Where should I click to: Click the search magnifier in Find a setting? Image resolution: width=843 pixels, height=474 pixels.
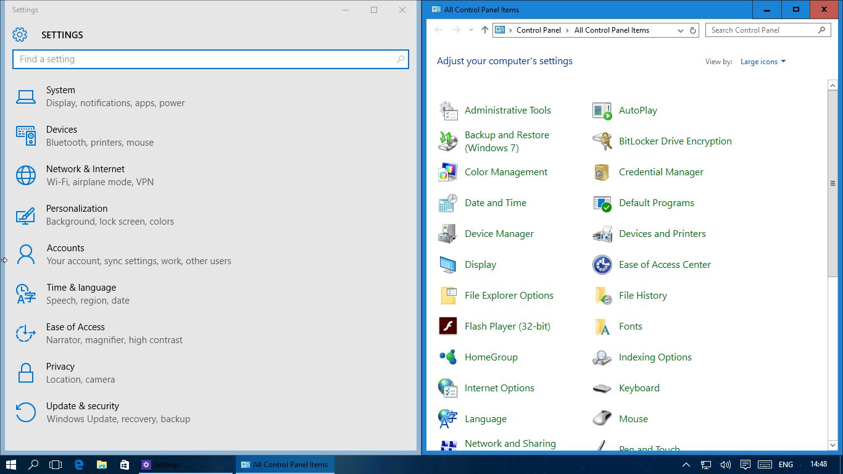click(401, 59)
